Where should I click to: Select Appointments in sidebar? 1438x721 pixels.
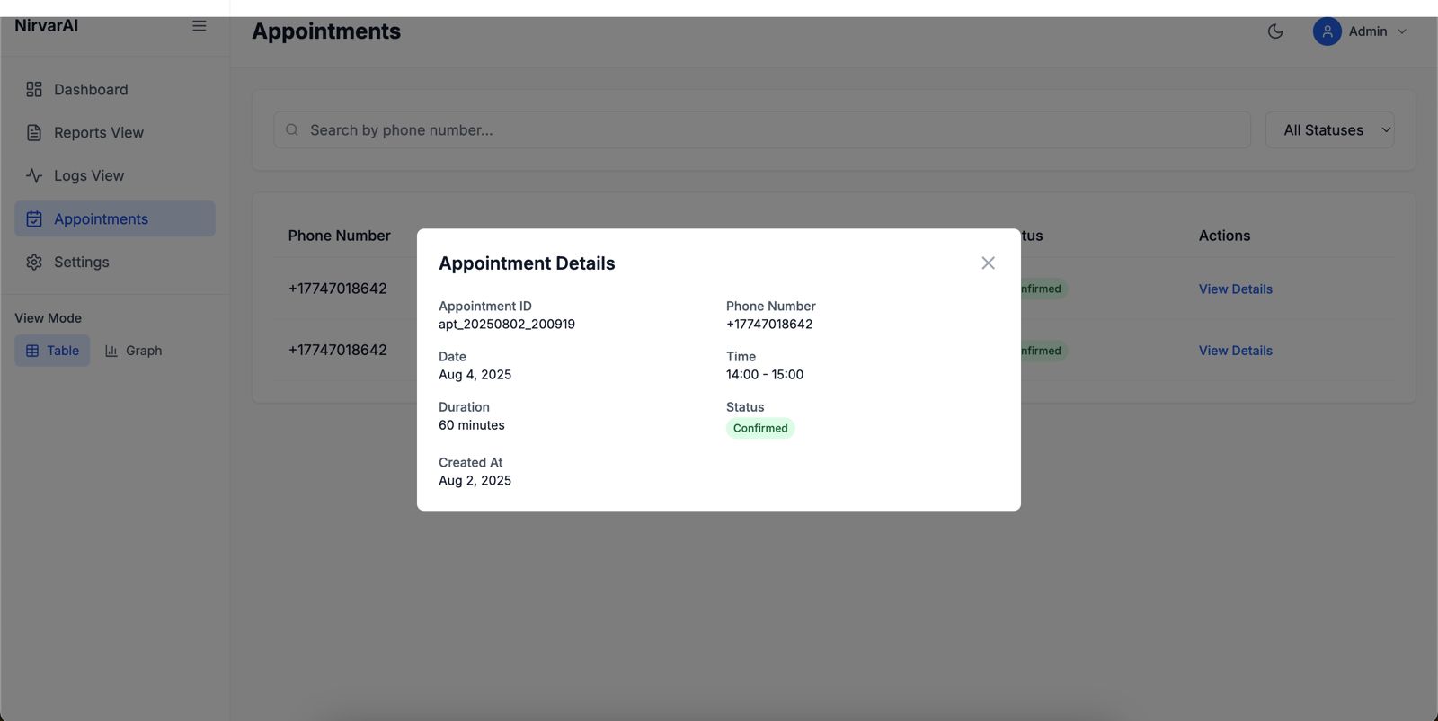click(115, 218)
